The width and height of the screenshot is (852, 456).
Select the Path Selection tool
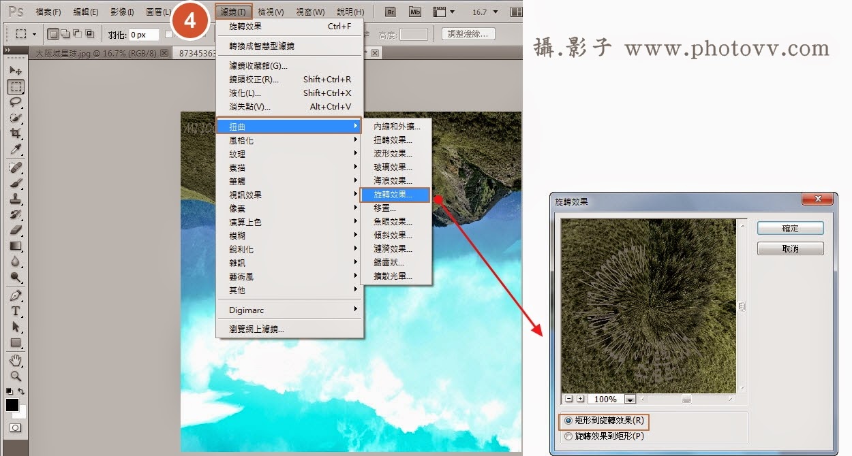pyautogui.click(x=16, y=327)
